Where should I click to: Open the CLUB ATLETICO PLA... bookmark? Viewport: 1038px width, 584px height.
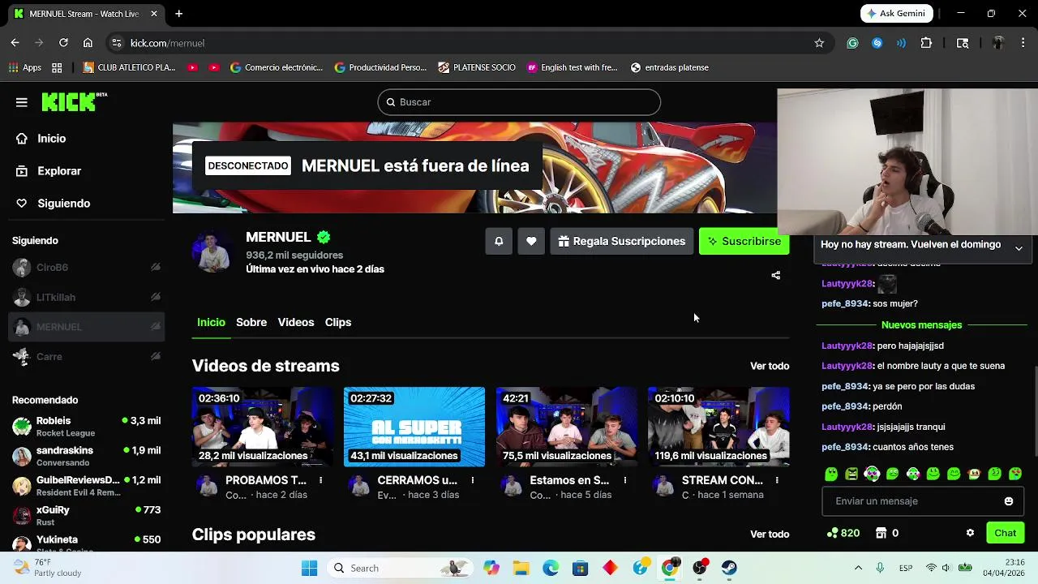pos(129,67)
